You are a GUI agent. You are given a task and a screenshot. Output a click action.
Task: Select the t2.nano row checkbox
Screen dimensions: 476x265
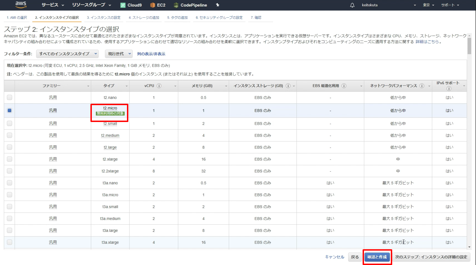pos(9,97)
